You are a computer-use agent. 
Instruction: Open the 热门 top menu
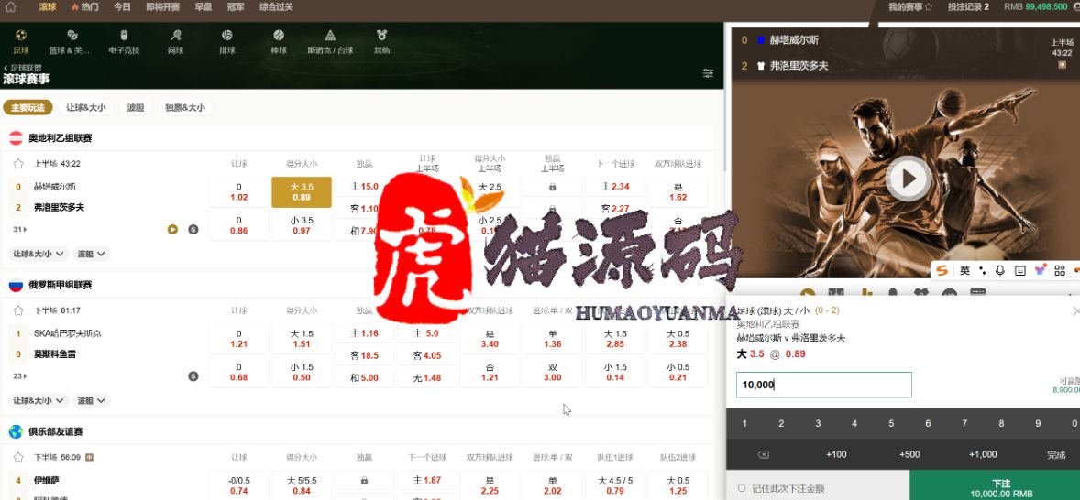(x=85, y=7)
